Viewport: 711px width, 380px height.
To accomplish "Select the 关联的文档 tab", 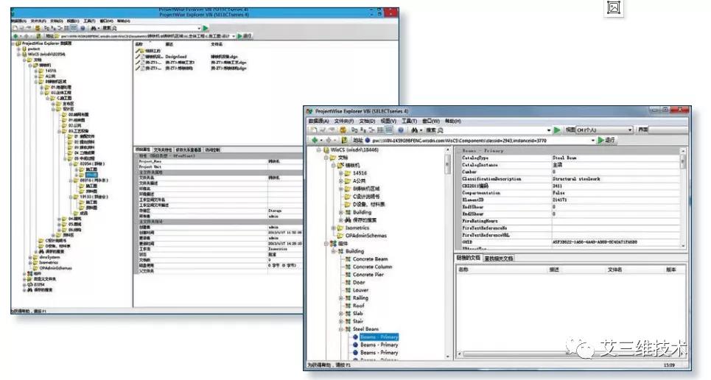I will point(466,258).
